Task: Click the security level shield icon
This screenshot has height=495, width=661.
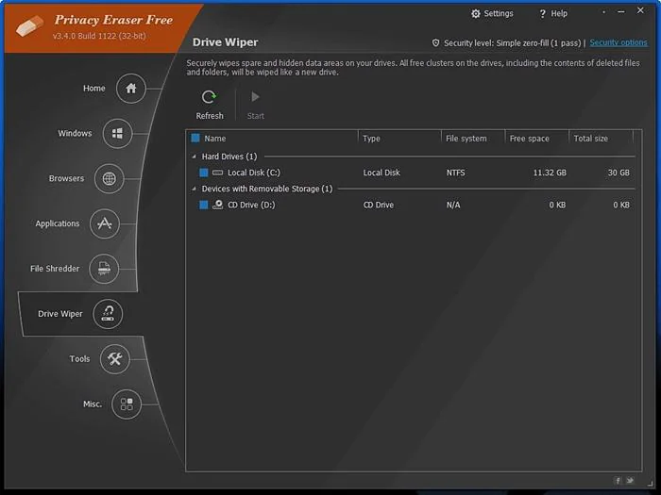Action: coord(436,43)
